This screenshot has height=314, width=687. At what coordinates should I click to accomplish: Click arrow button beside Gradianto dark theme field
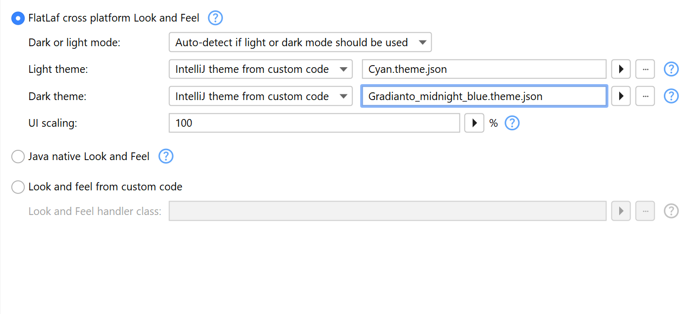tap(621, 96)
